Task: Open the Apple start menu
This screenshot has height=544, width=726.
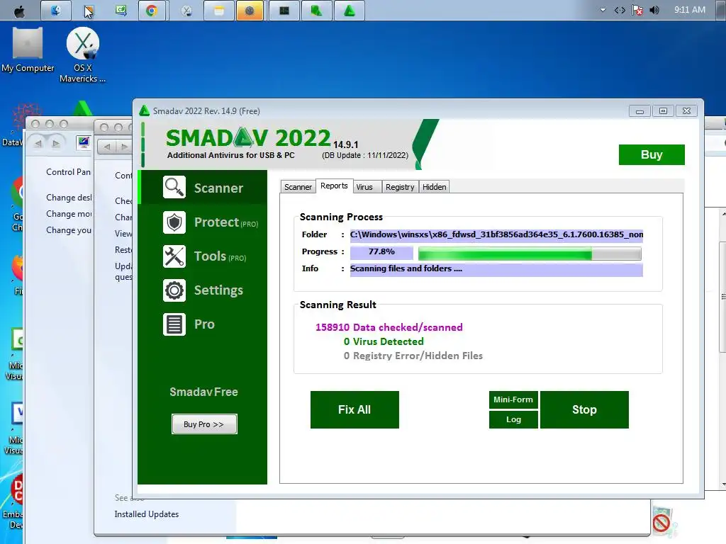Action: pos(19,11)
